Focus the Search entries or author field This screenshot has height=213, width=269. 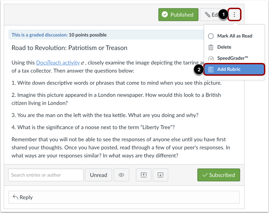(x=46, y=175)
